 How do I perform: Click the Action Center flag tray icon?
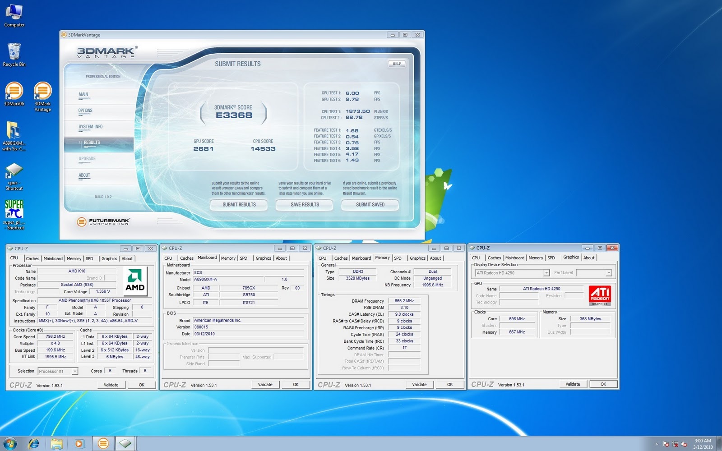tap(666, 444)
